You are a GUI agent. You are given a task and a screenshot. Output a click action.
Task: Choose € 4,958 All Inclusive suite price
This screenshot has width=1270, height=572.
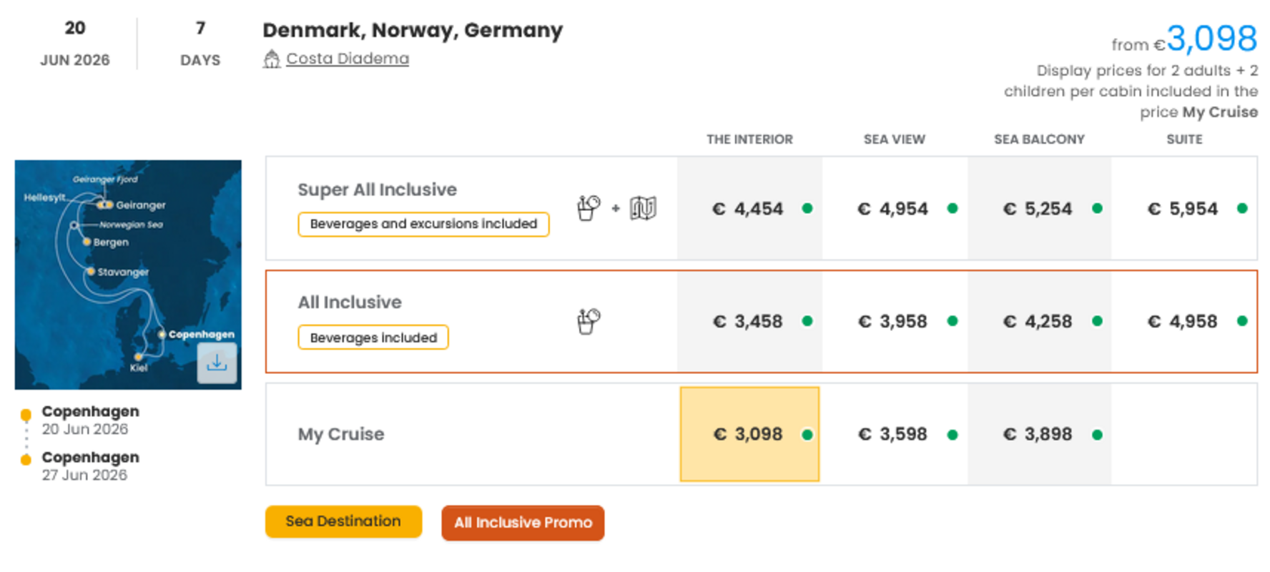pyautogui.click(x=1183, y=322)
